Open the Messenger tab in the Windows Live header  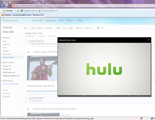click(x=50, y=21)
